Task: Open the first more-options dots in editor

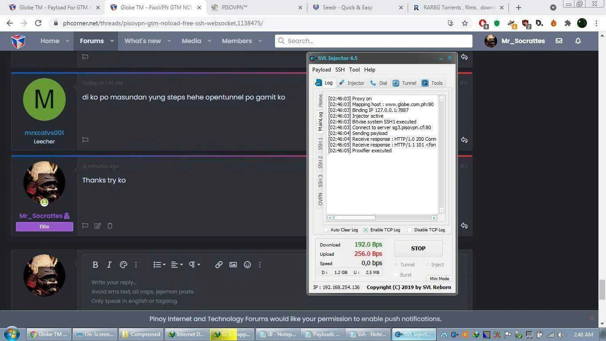Action: pyautogui.click(x=136, y=265)
